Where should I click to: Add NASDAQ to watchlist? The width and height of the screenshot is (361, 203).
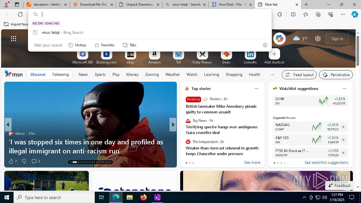tap(343, 127)
